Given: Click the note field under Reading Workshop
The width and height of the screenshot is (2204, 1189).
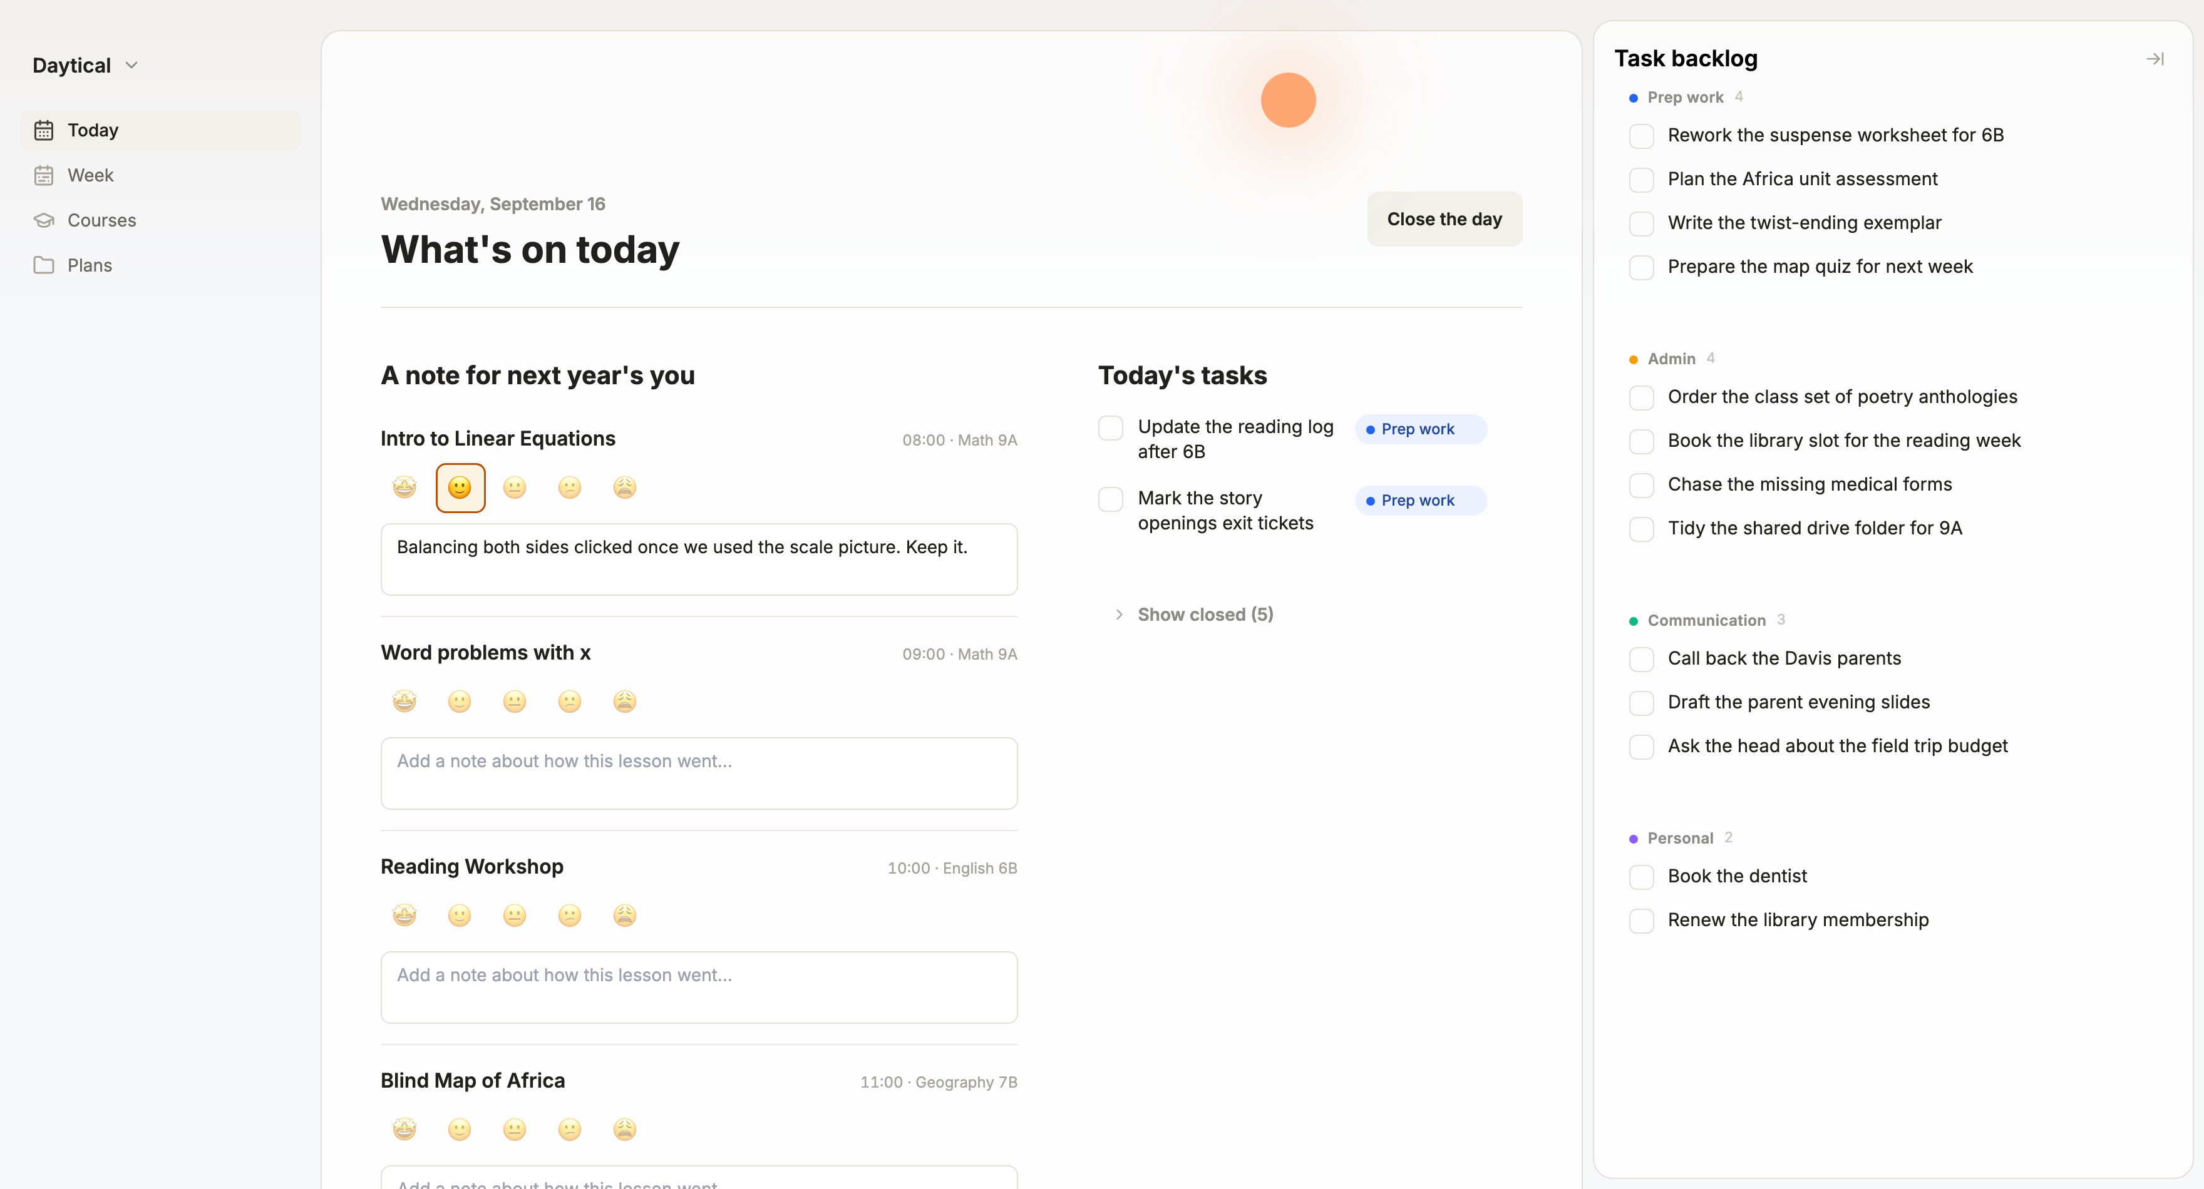Looking at the screenshot, I should click(x=699, y=987).
